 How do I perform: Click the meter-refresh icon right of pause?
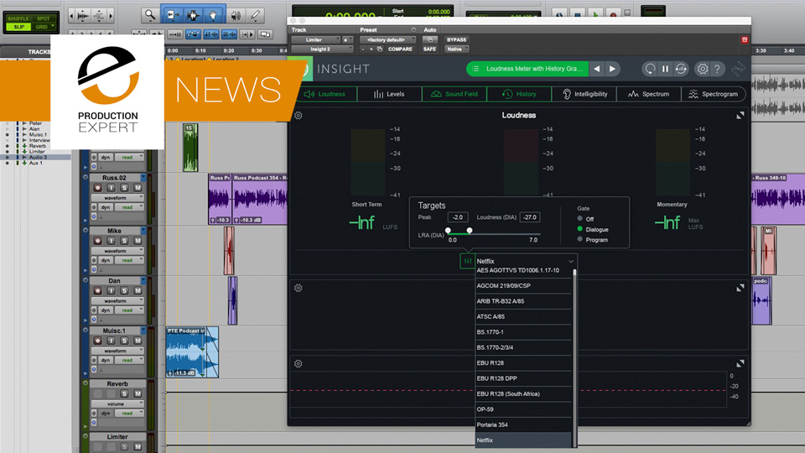[x=681, y=69]
